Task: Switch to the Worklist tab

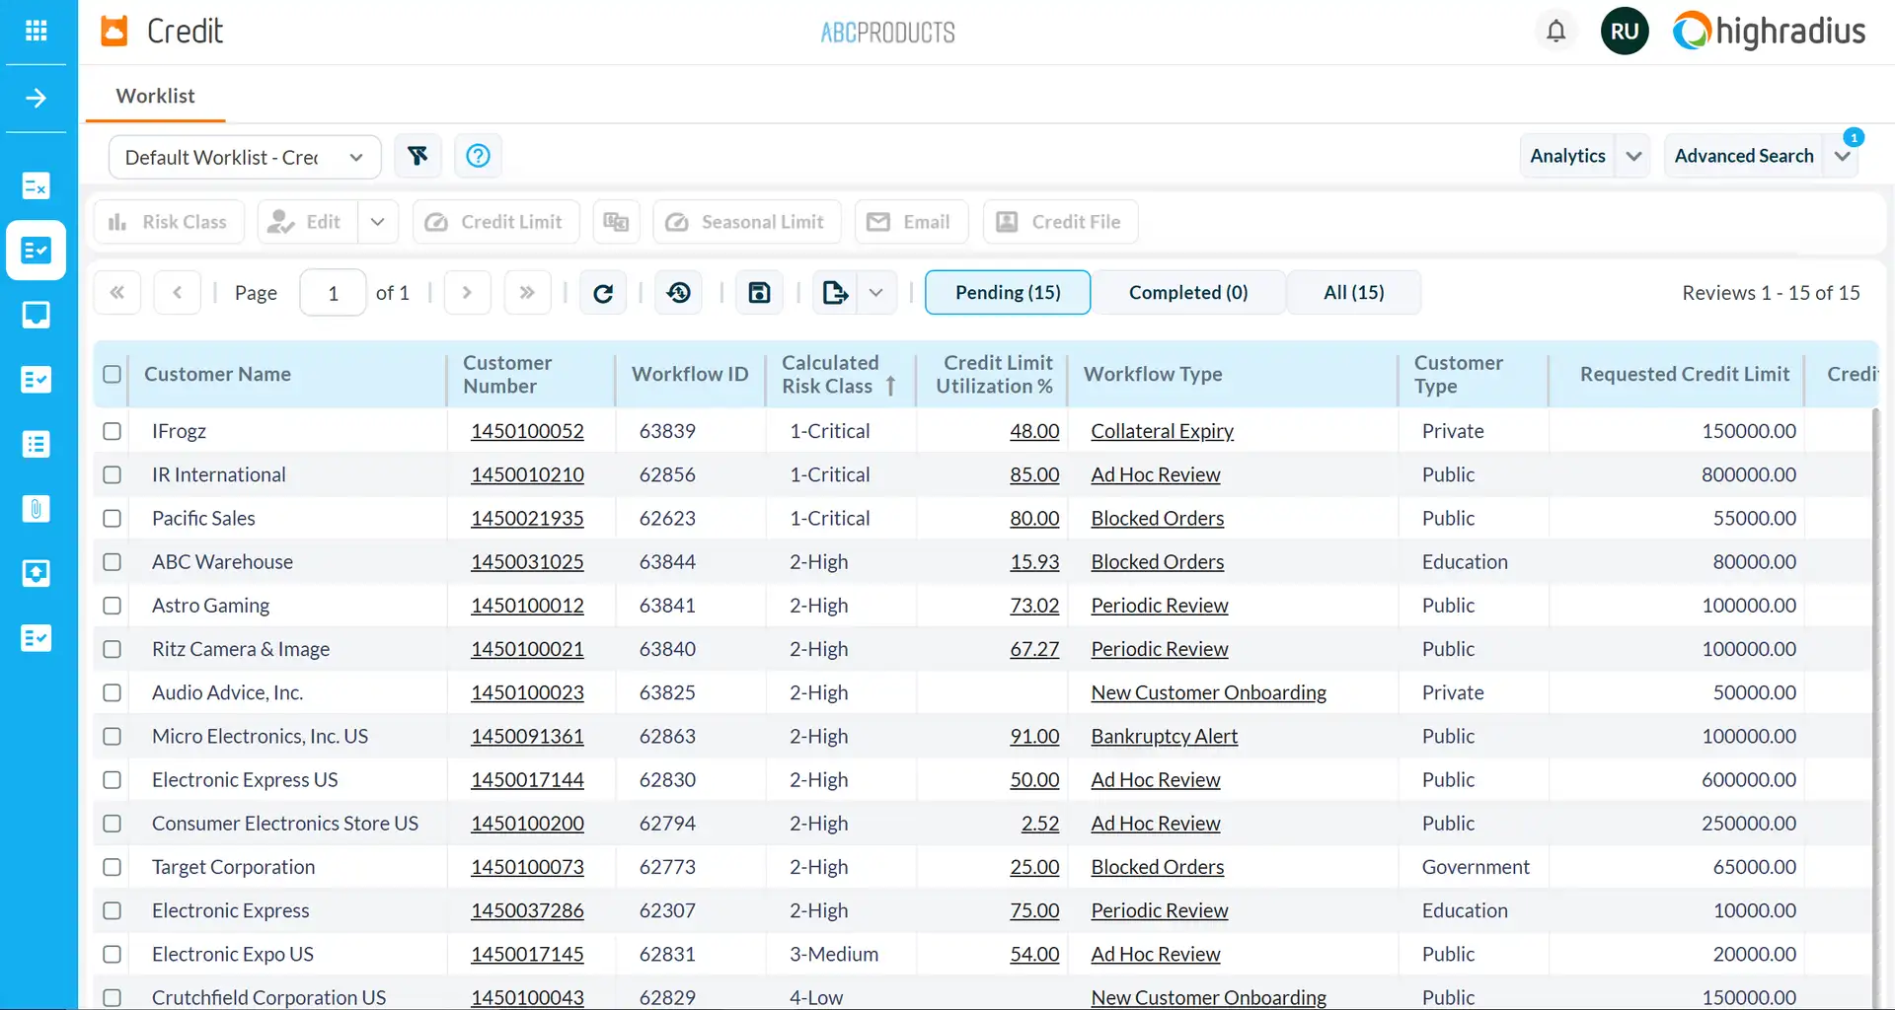Action: tap(155, 96)
